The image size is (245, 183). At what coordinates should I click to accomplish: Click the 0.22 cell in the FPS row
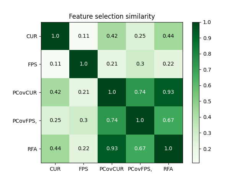tap(168, 64)
